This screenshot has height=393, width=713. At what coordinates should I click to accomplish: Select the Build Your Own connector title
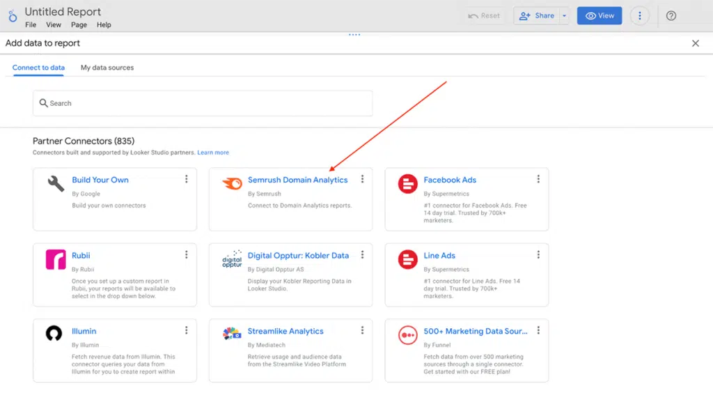click(x=100, y=180)
